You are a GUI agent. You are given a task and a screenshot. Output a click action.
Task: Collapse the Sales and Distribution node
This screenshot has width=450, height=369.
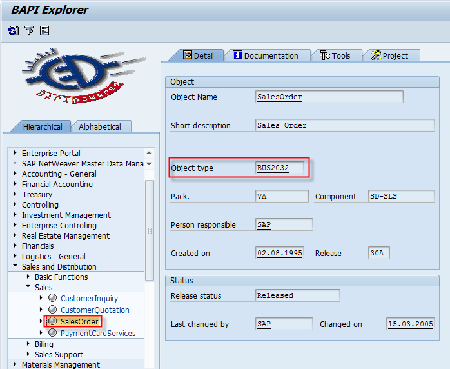click(x=15, y=266)
